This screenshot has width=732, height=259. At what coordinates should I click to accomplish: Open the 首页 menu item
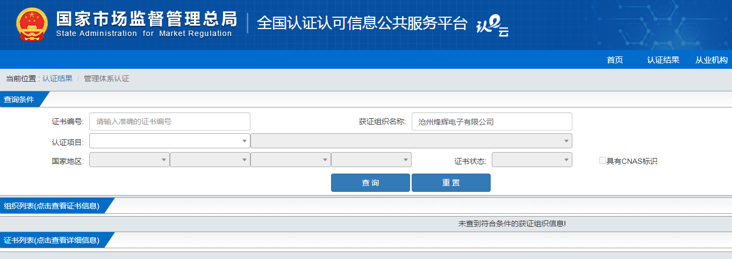coord(615,60)
